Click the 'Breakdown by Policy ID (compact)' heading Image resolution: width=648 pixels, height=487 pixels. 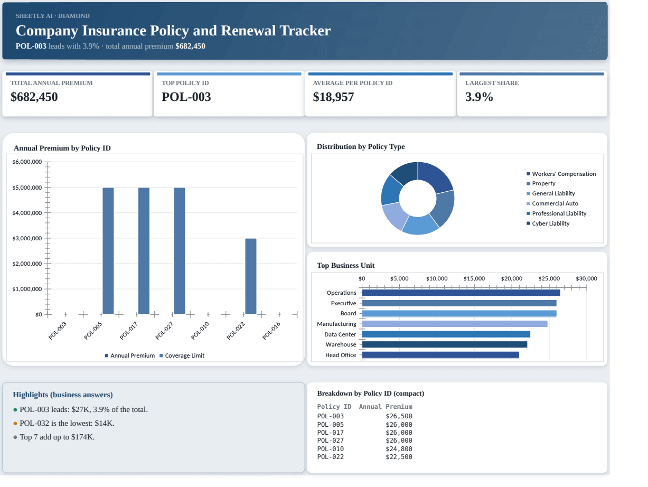tap(371, 394)
